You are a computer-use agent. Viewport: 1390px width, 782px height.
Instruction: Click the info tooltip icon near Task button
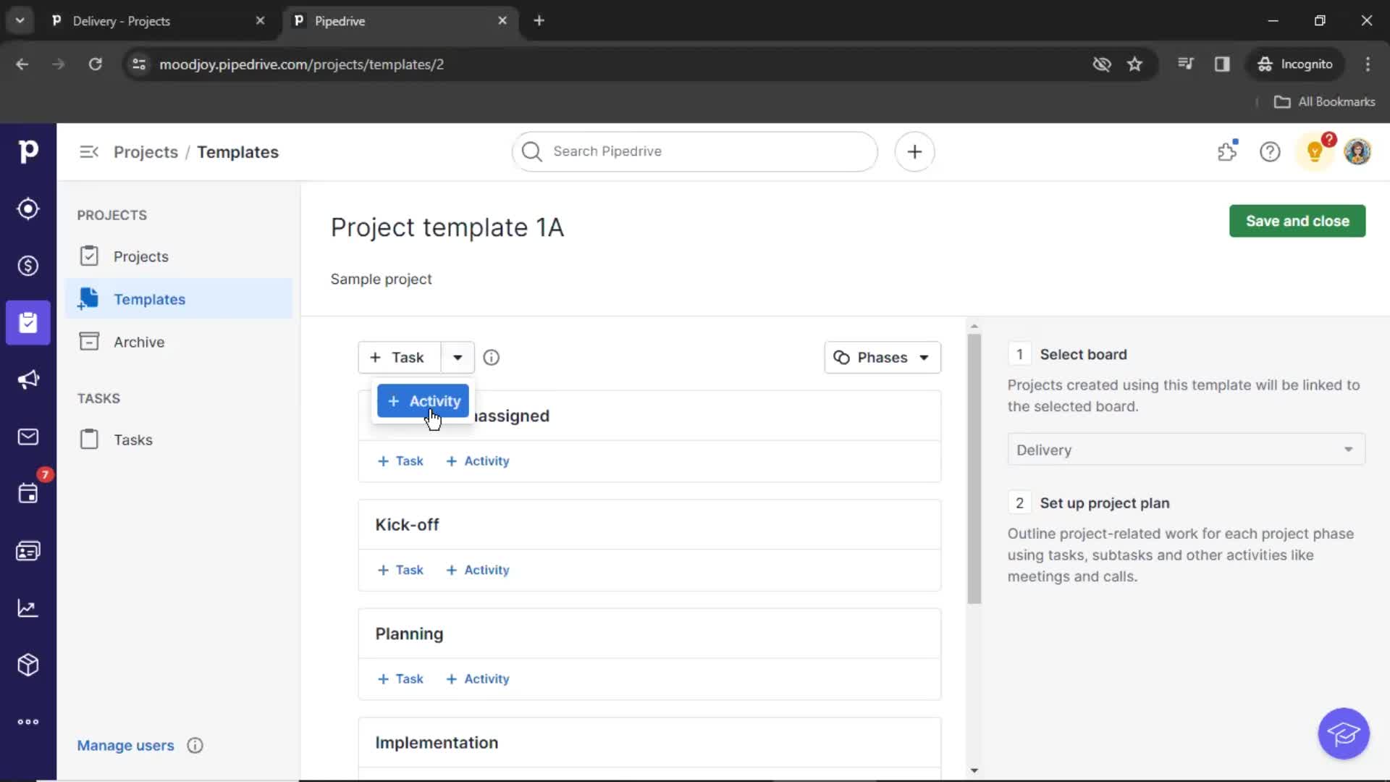click(492, 357)
